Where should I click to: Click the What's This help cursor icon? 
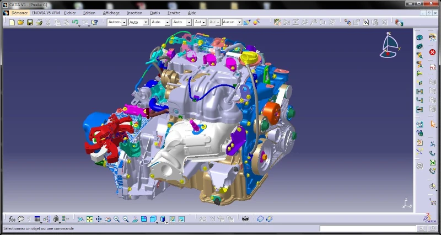[95, 23]
